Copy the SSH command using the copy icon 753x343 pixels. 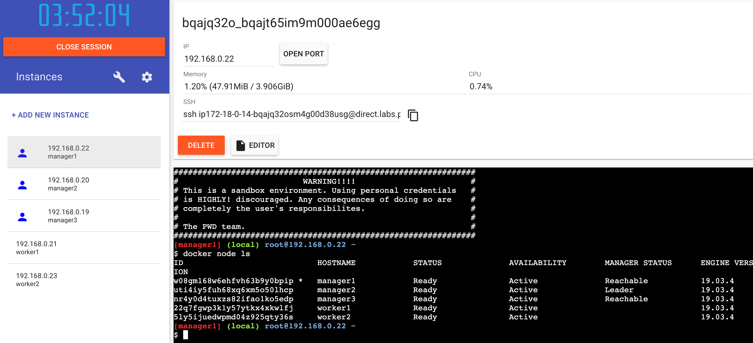tap(412, 115)
